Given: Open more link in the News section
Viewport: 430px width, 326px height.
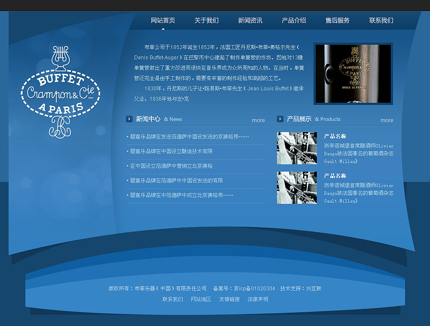Looking at the screenshot, I should pyautogui.click(x=258, y=120).
